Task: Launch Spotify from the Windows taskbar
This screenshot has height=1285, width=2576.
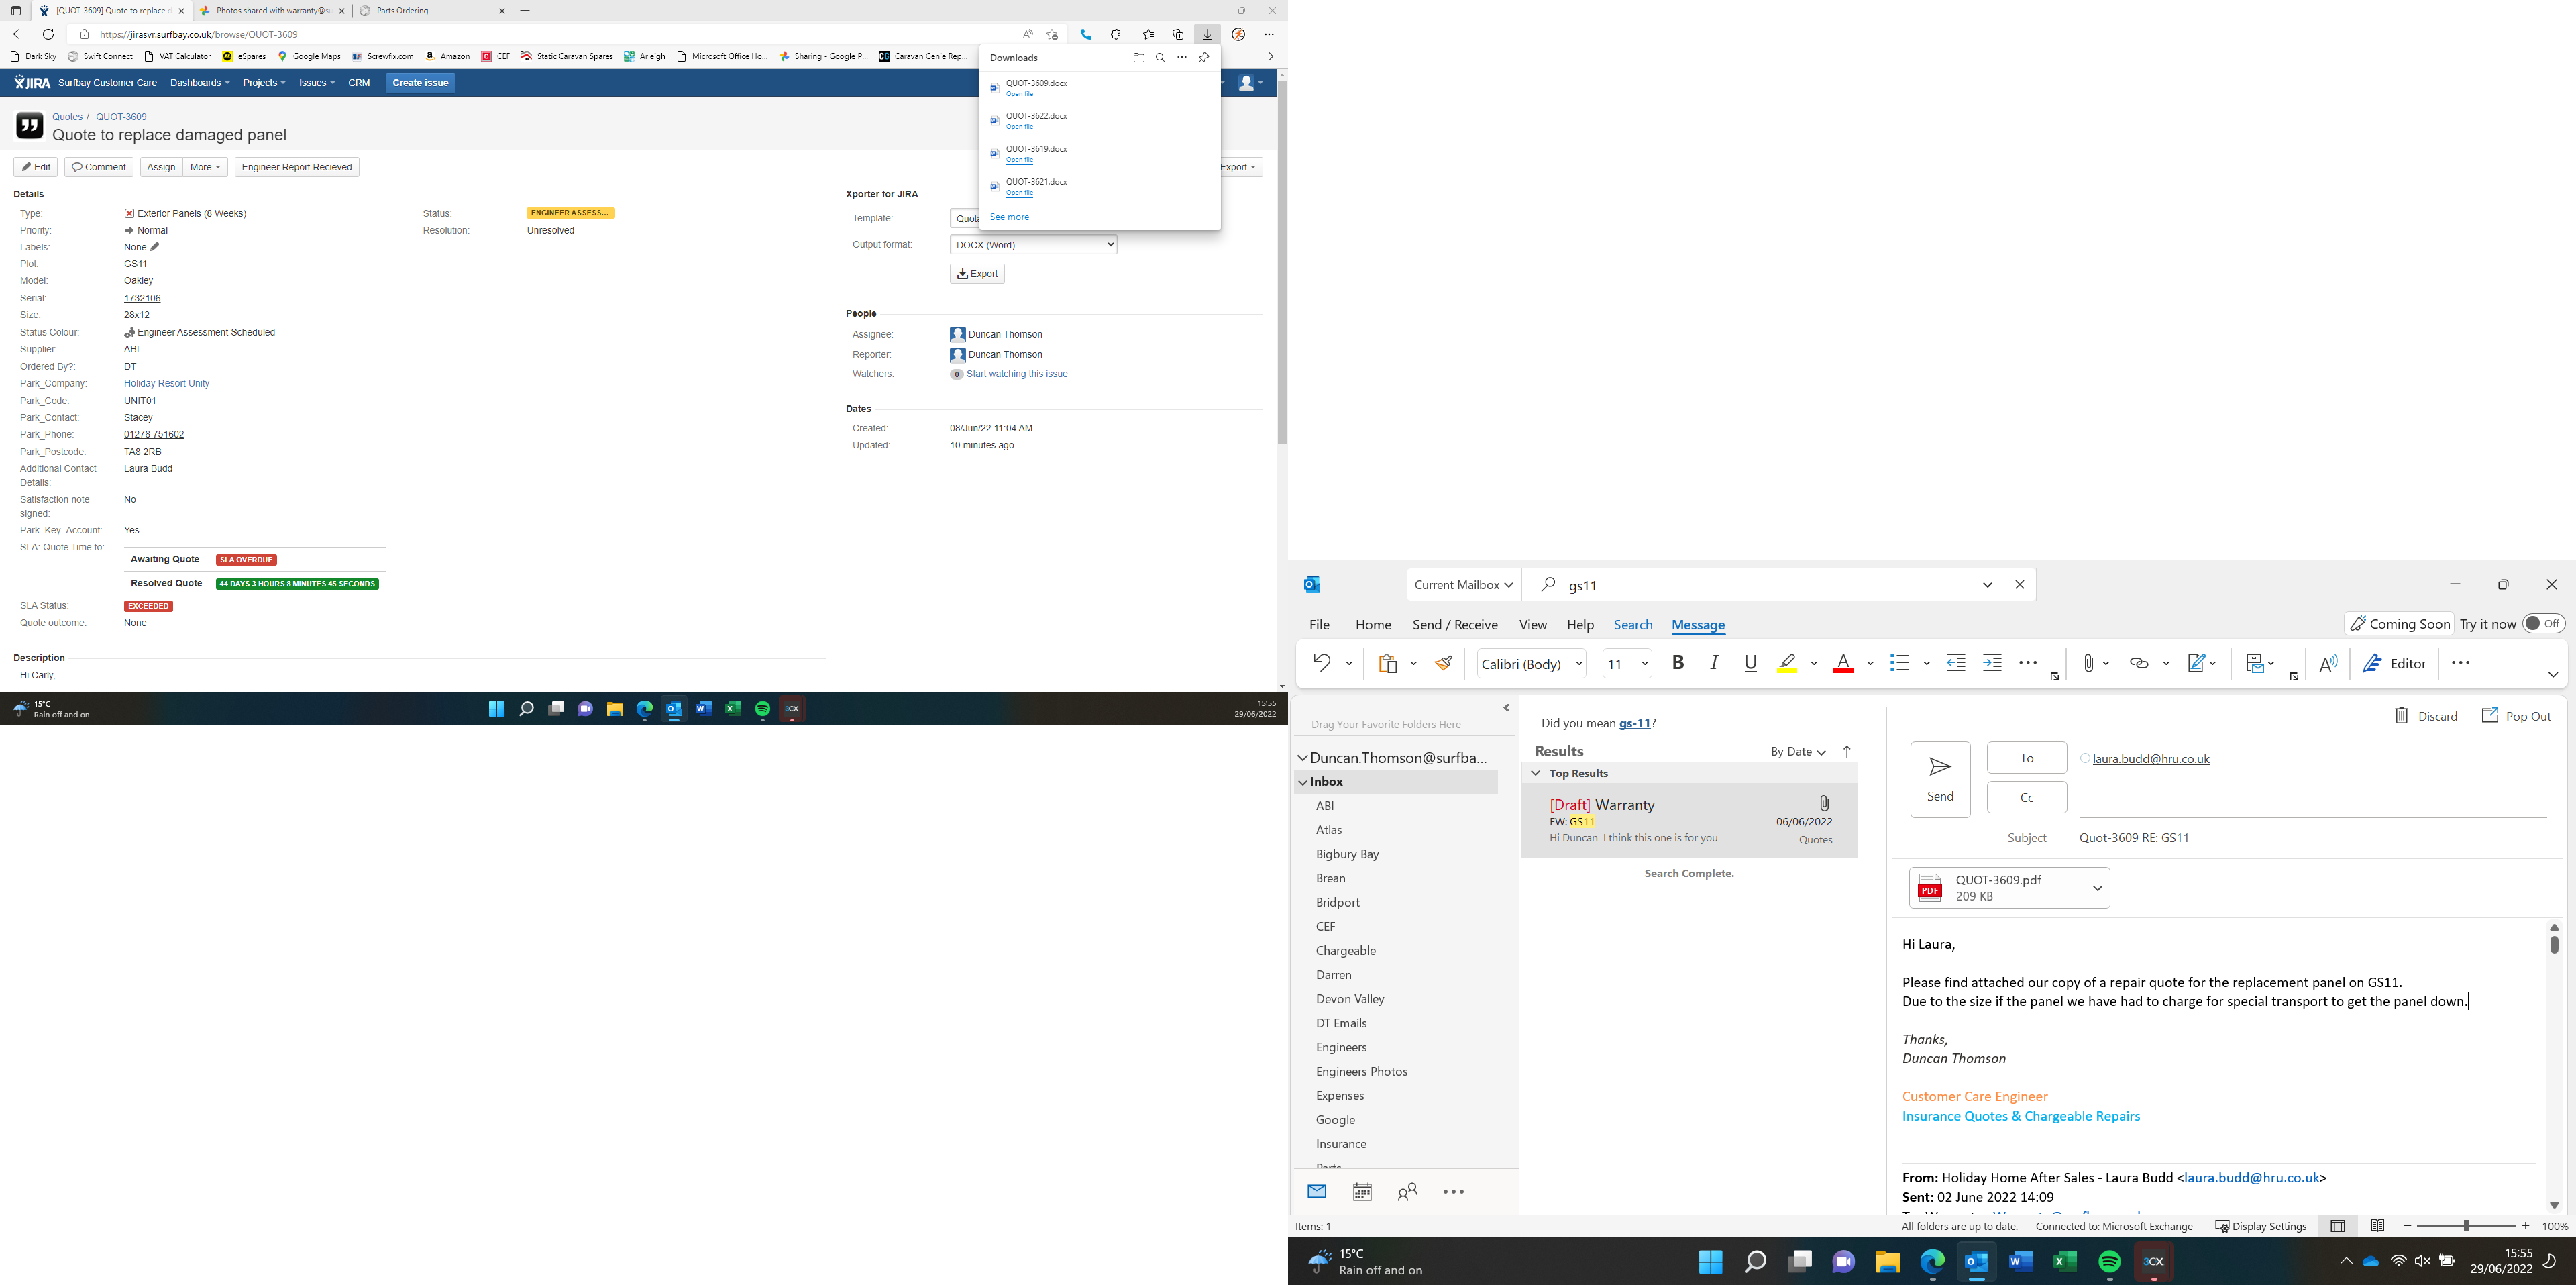Action: pos(2109,1262)
